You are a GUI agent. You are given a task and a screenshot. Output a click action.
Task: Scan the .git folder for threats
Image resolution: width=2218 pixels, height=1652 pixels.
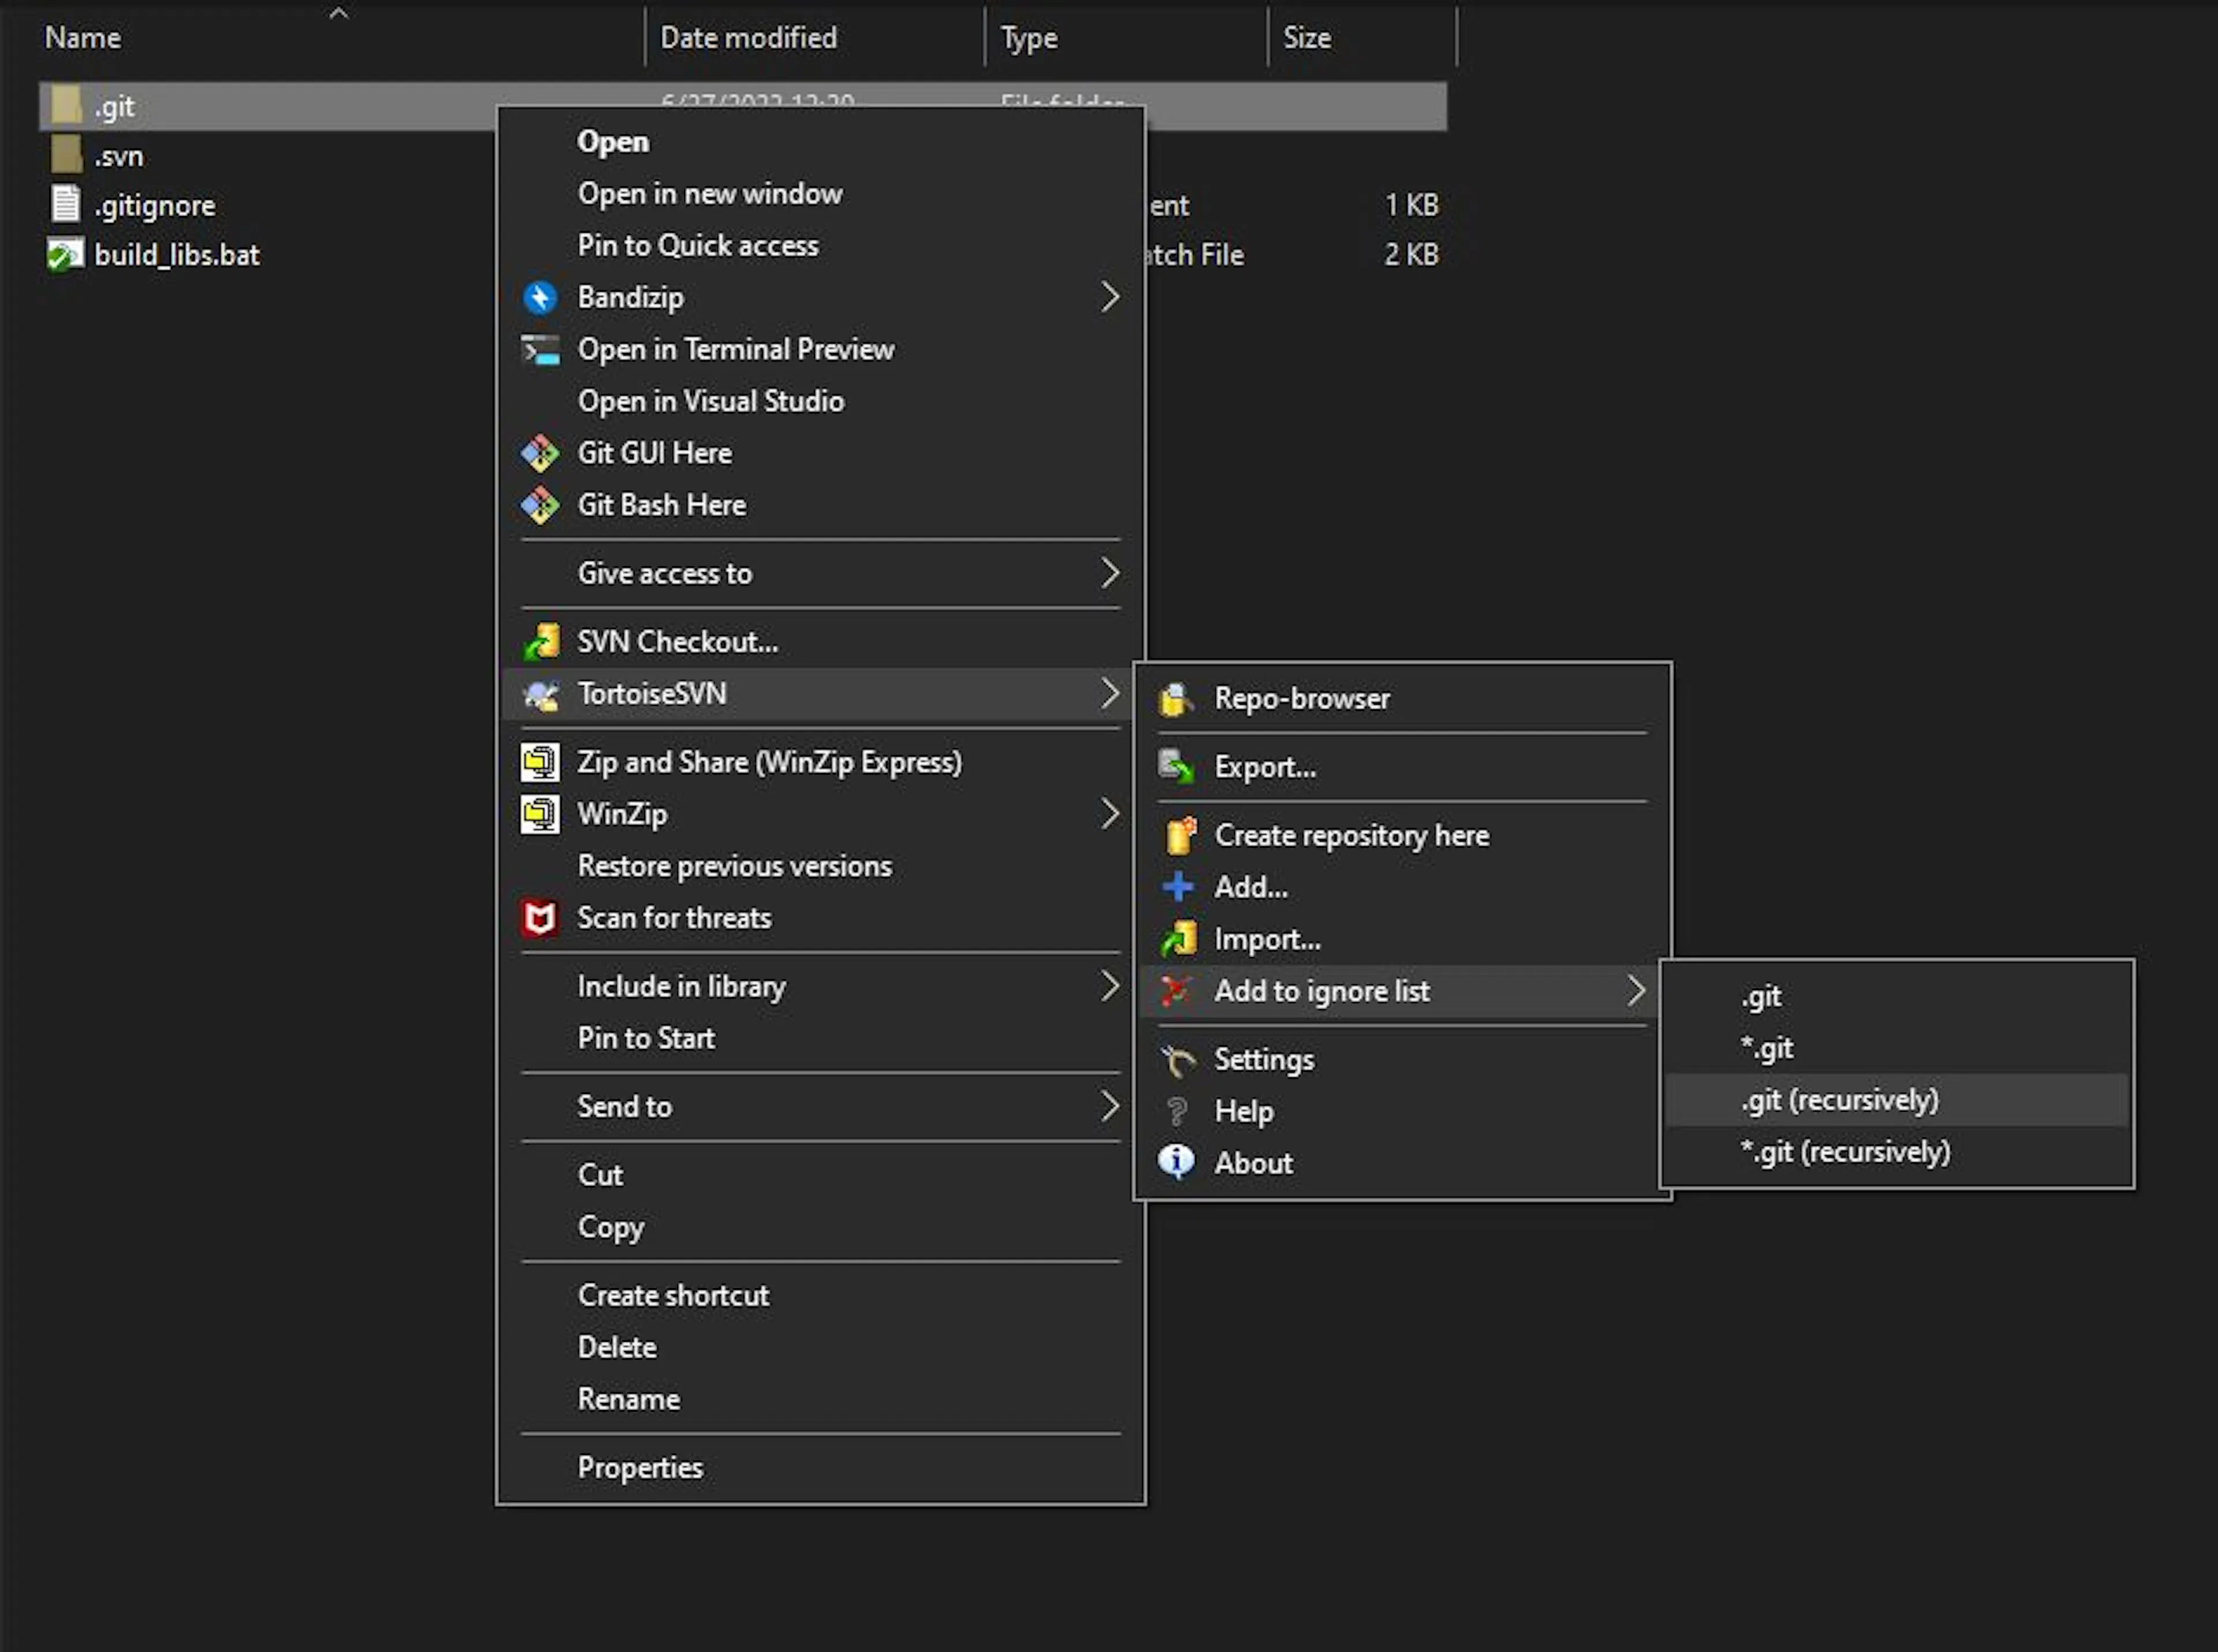click(x=675, y=917)
